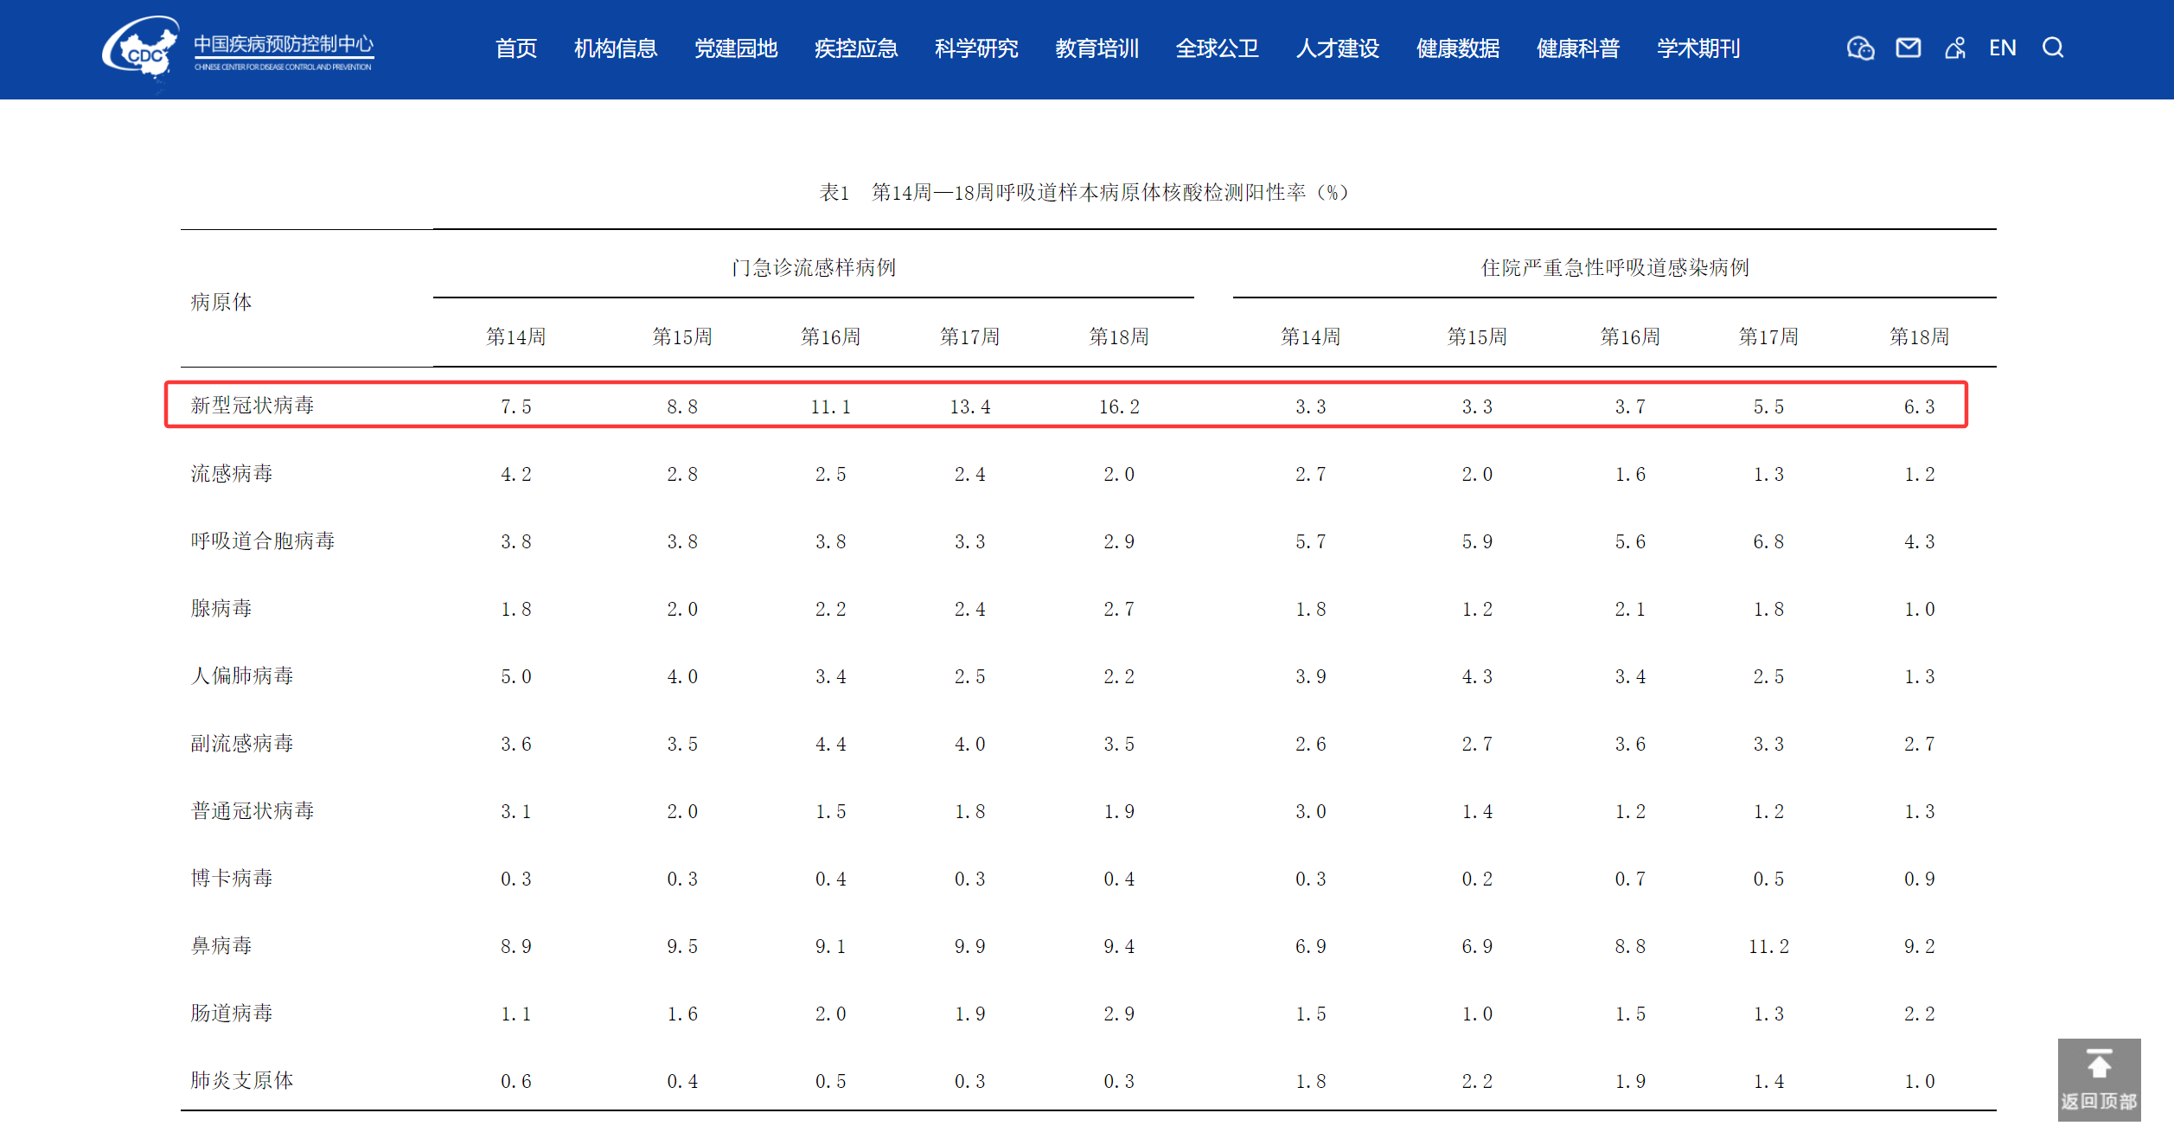
Task: Open the WeChat icon in header
Action: tap(1860, 48)
